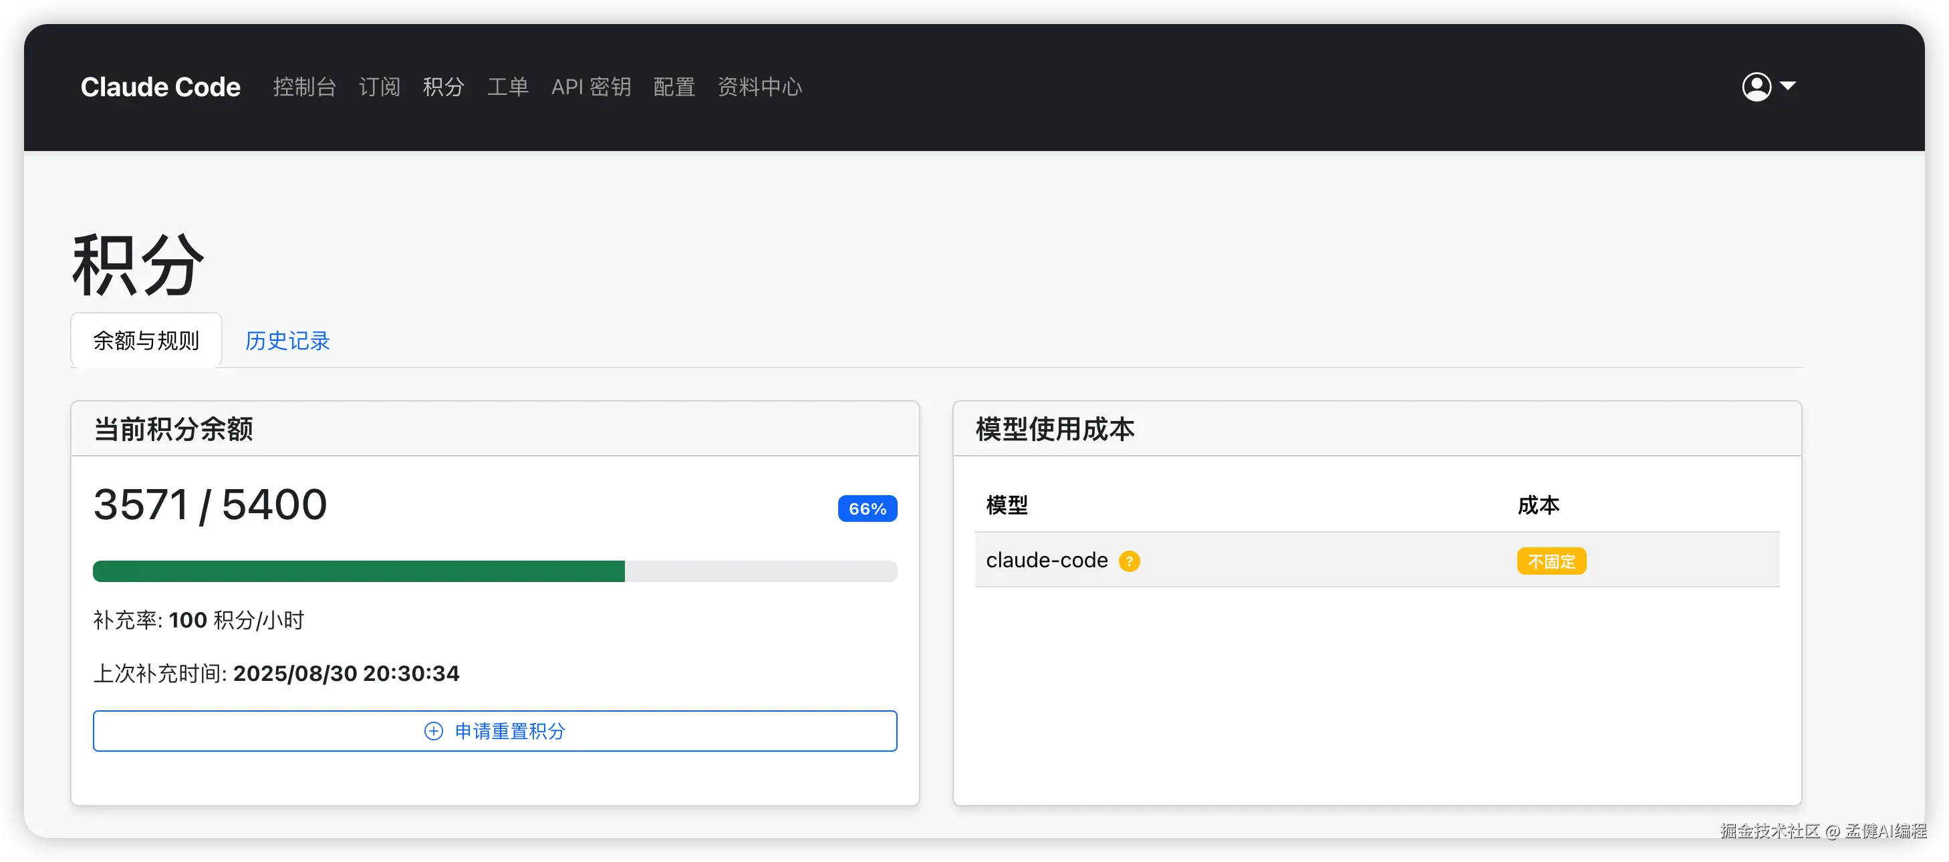This screenshot has height=862, width=1949.
Task: Select the 余额与规则 tab
Action: pyautogui.click(x=146, y=341)
